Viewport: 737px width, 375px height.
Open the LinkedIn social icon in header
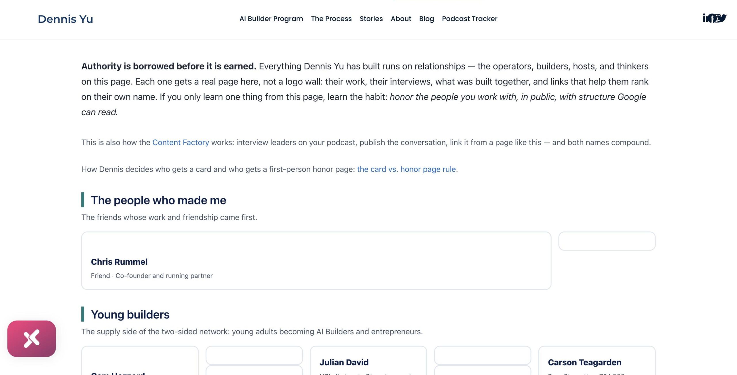[705, 18]
